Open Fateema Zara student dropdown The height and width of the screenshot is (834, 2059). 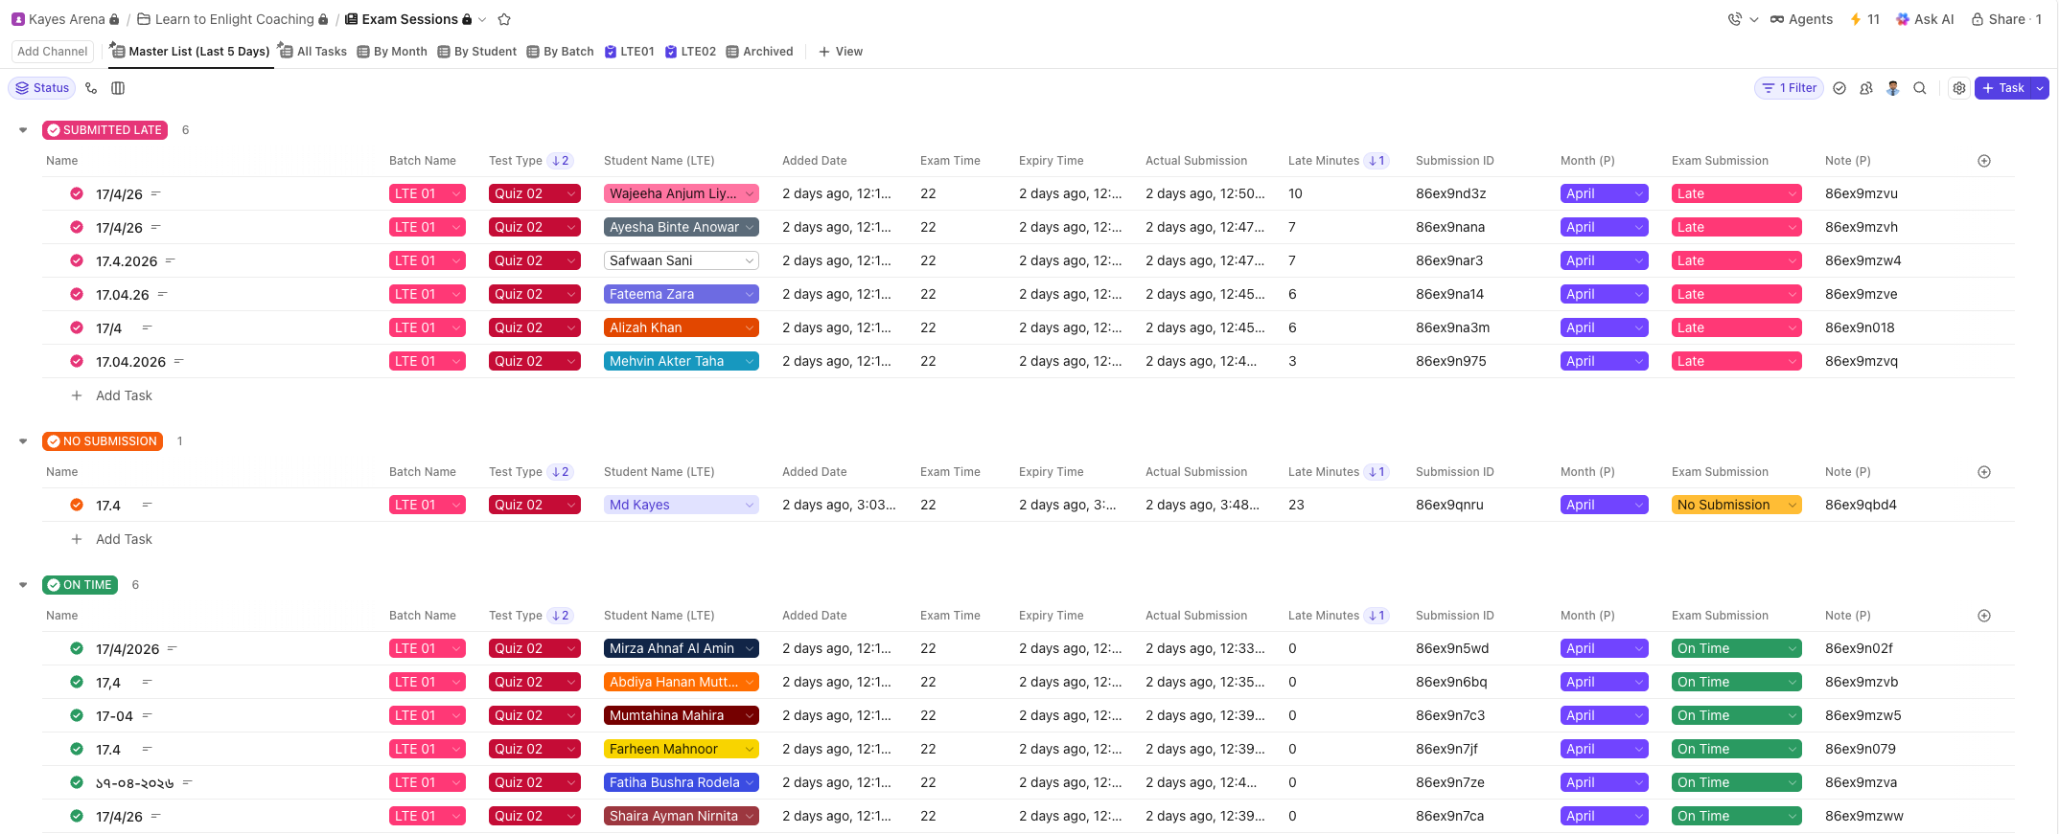click(x=682, y=294)
